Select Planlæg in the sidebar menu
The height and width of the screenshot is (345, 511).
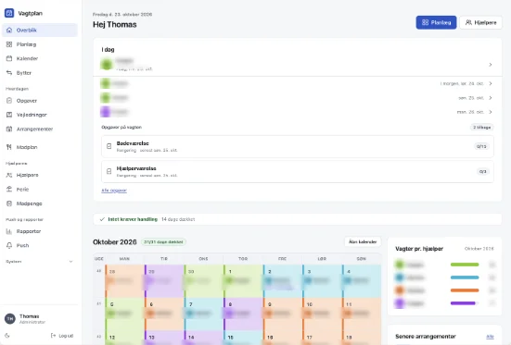pos(40,44)
